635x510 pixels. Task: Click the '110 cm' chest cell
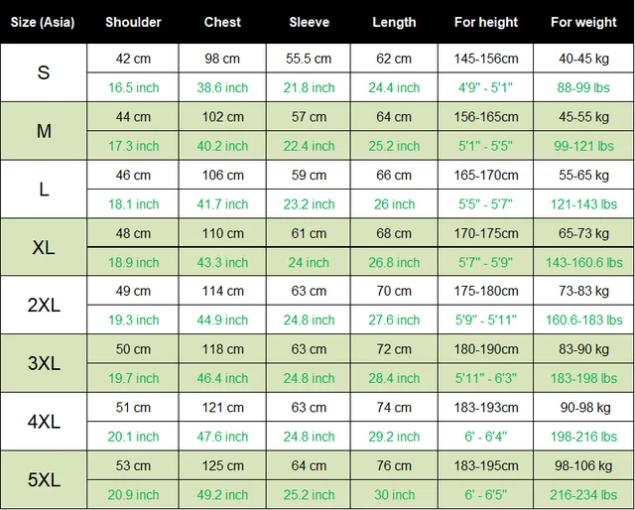coord(222,233)
